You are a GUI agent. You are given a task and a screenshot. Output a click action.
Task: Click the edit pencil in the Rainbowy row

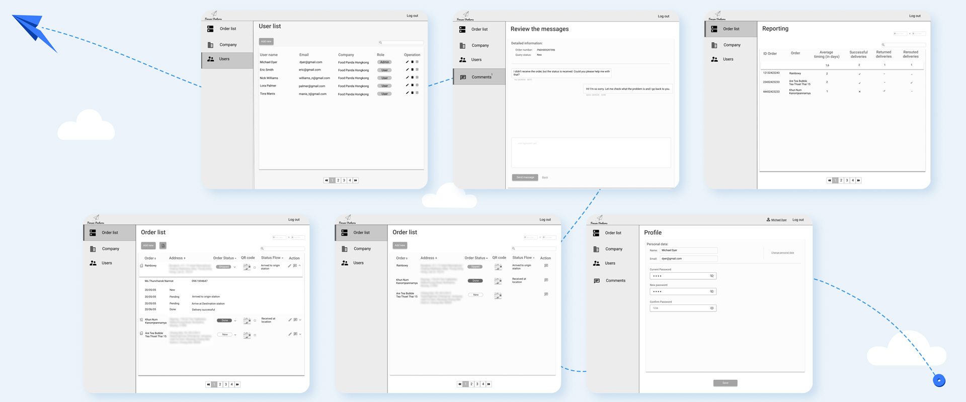(289, 266)
